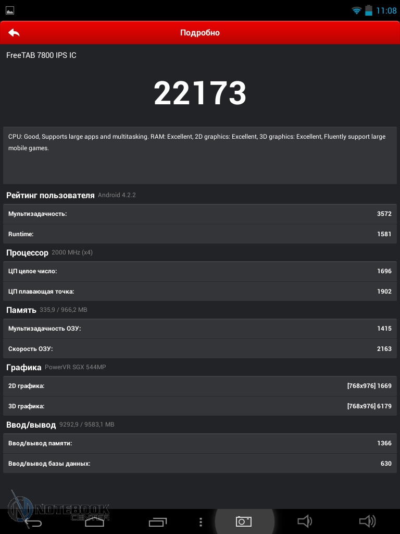Open the three-dot overflow menu
400x534 pixels.
[201, 521]
